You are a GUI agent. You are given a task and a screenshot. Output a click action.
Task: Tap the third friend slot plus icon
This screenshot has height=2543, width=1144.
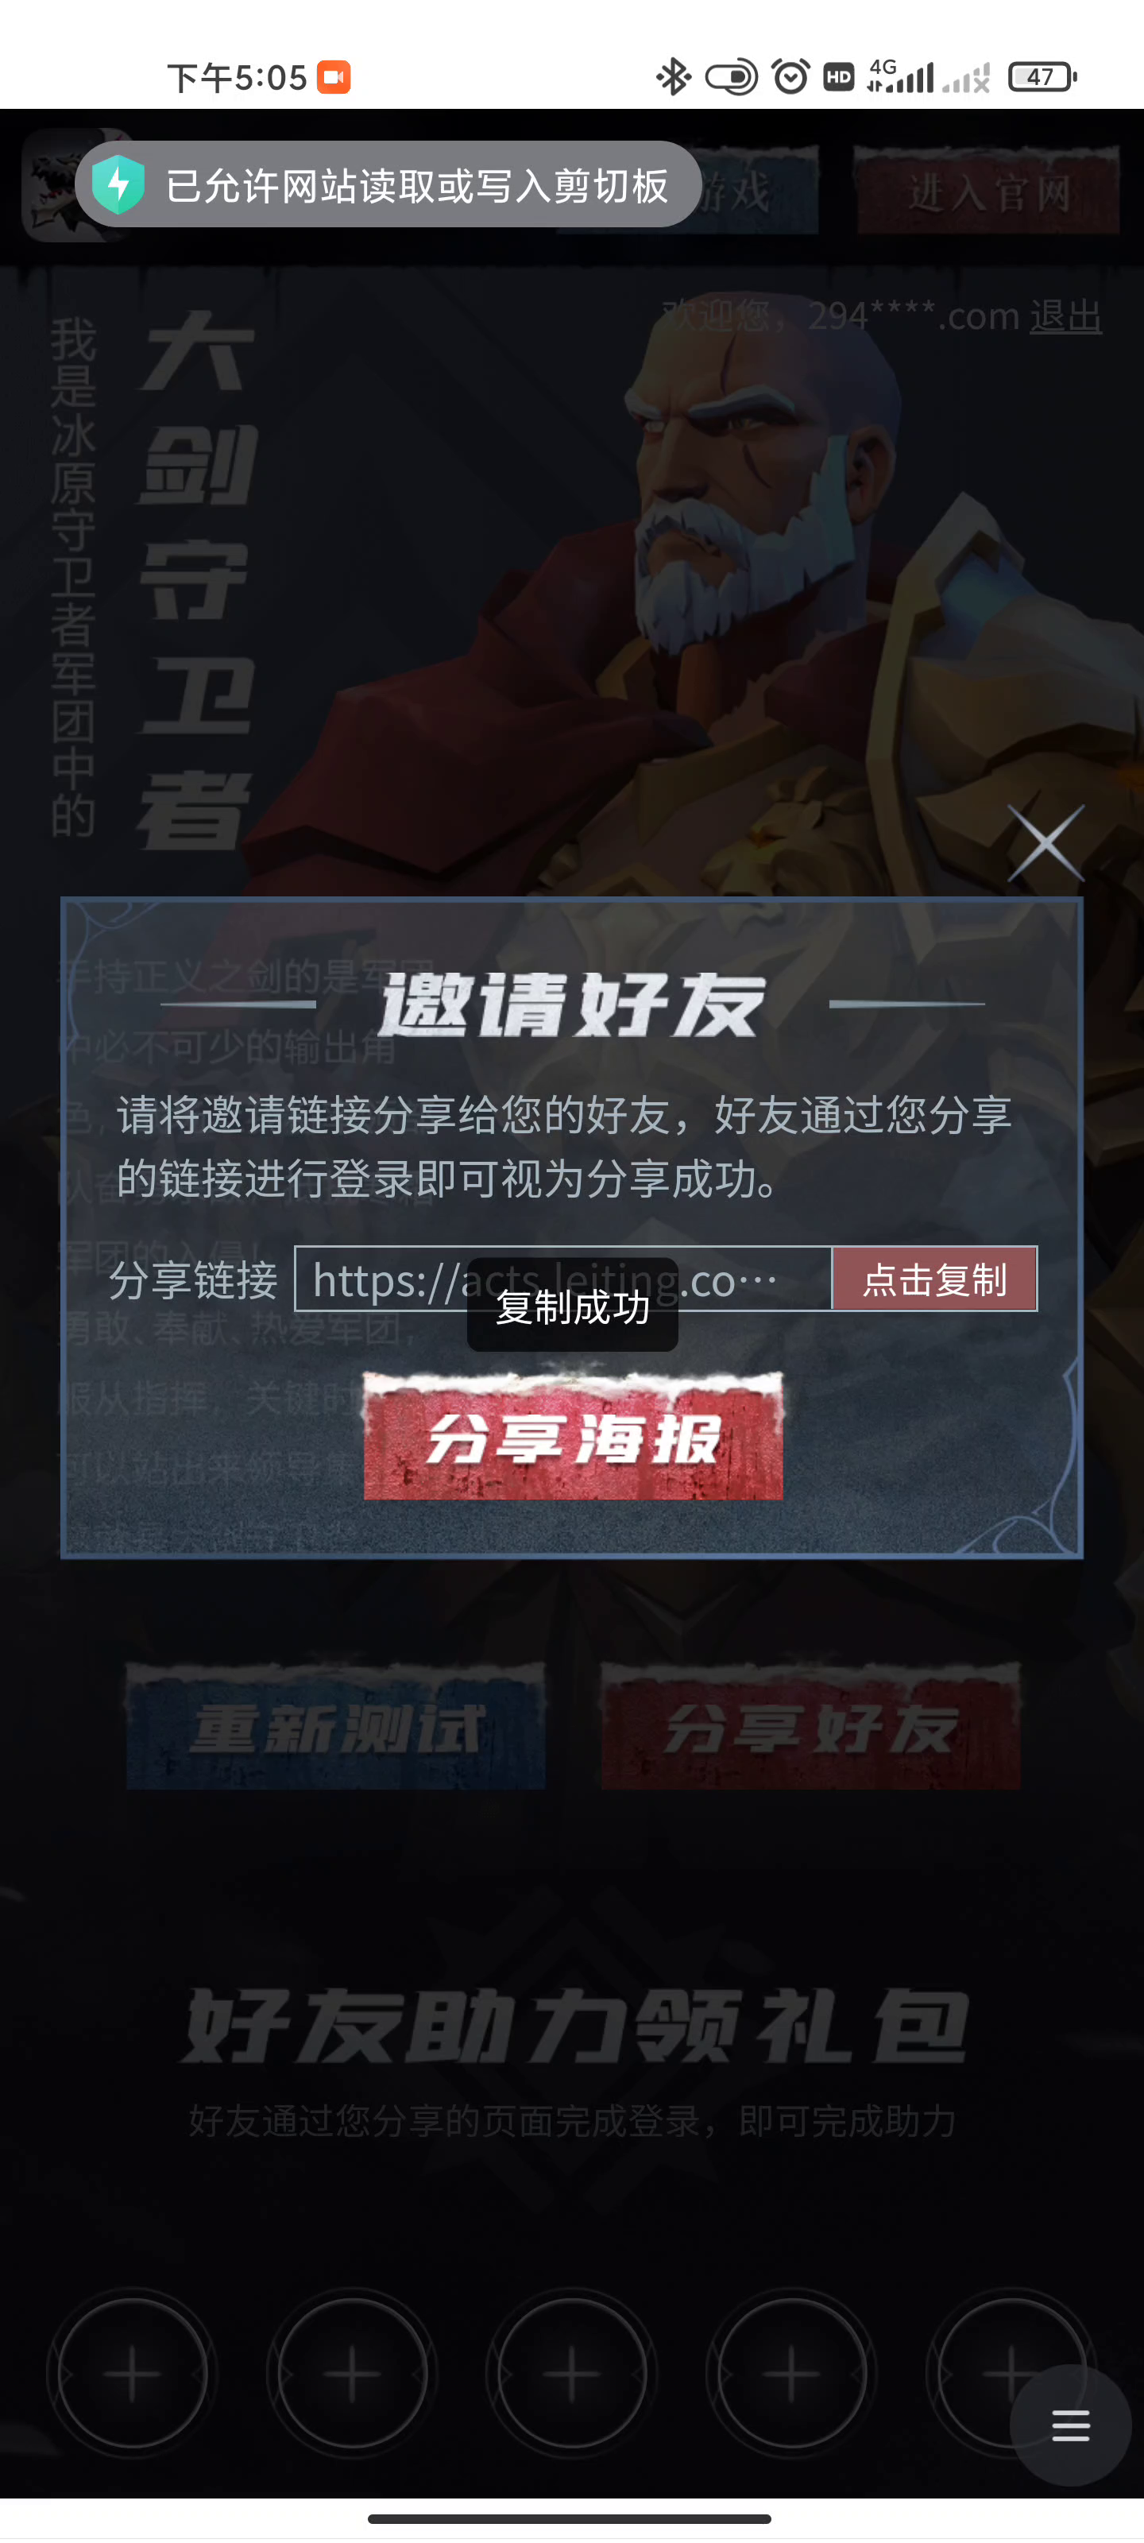pos(571,2375)
